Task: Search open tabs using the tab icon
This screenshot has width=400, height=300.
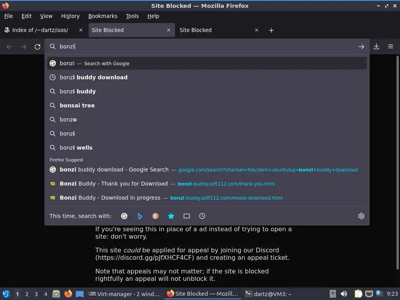Action: 187,216
